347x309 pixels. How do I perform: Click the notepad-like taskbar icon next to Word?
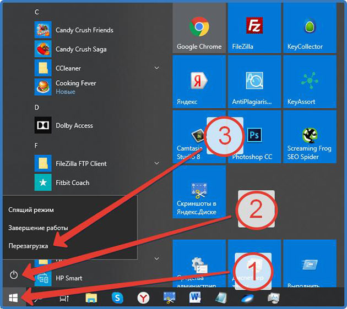click(221, 298)
